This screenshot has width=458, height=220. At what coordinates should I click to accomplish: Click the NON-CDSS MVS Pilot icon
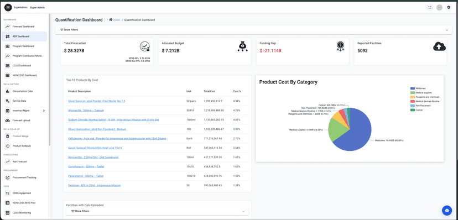point(8,203)
